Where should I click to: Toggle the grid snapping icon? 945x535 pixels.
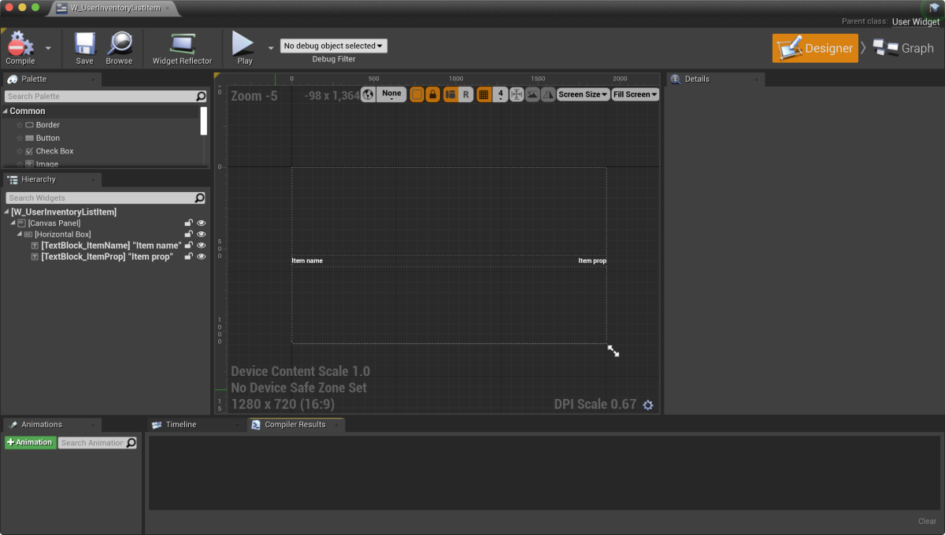coord(484,94)
